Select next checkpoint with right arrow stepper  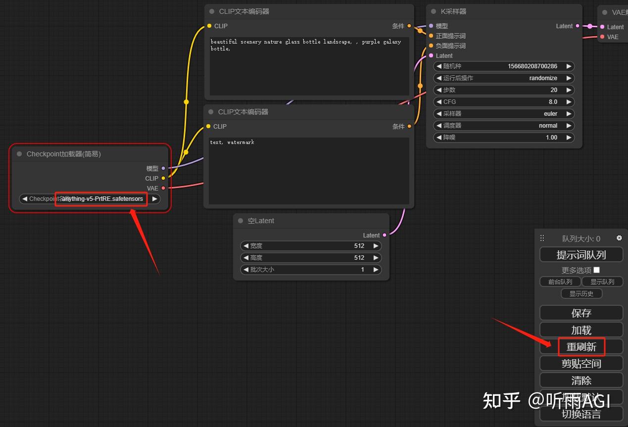pos(155,198)
